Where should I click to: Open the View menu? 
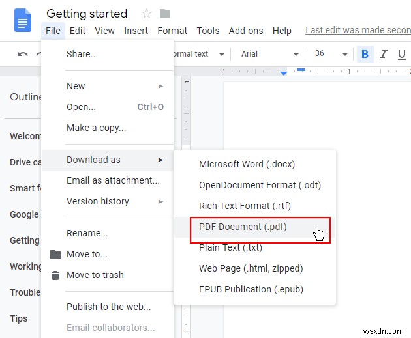click(104, 31)
